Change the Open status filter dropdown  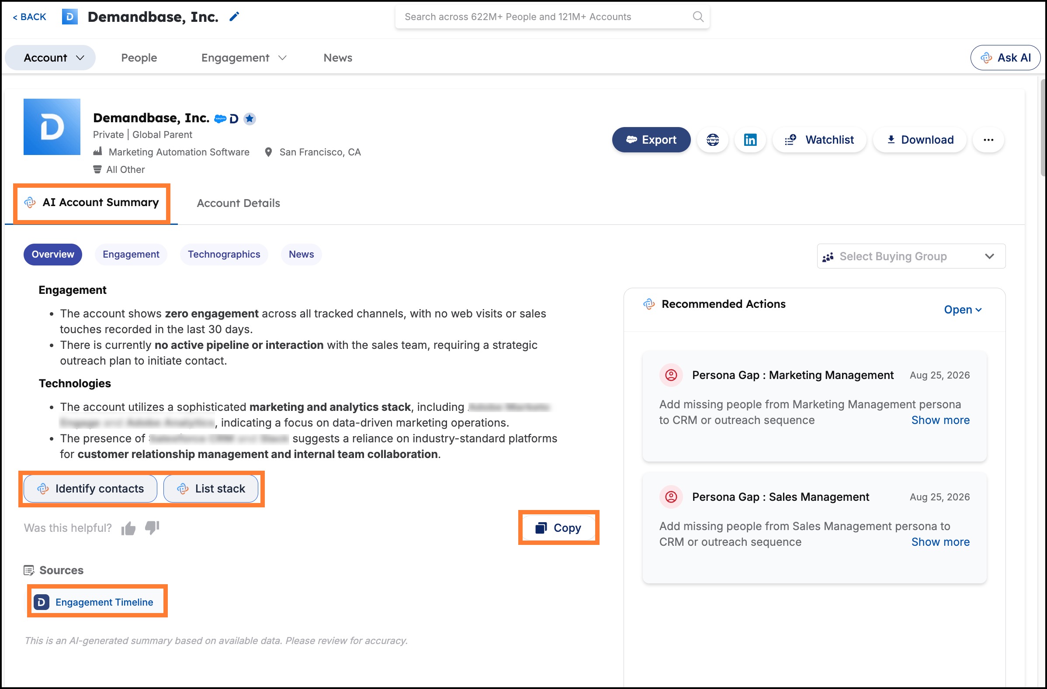click(963, 310)
